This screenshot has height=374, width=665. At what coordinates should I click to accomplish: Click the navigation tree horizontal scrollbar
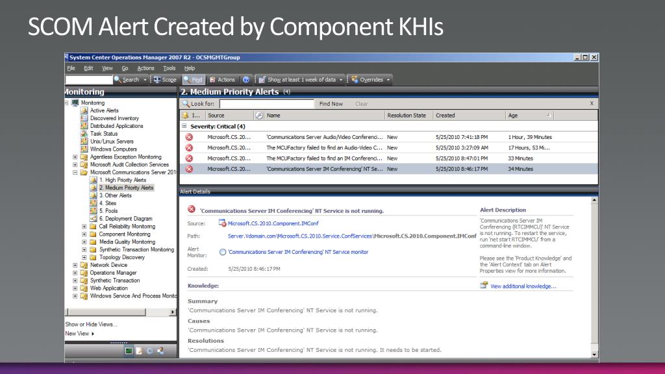click(x=121, y=312)
